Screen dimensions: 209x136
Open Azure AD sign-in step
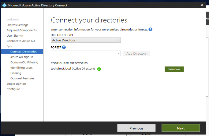[x=22, y=57]
